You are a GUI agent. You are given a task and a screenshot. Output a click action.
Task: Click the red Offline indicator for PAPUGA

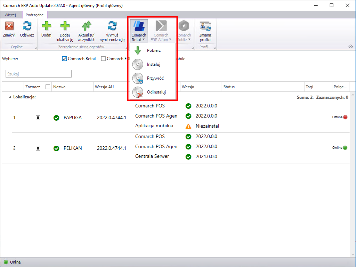coord(345,117)
